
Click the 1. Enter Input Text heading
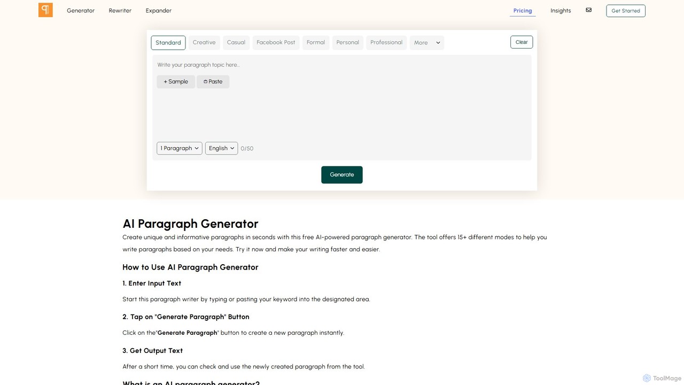point(152,283)
